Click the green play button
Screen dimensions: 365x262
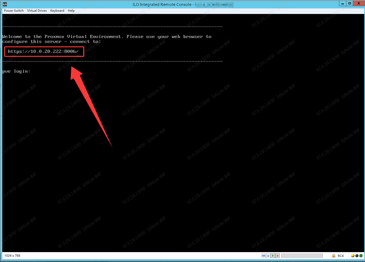pyautogui.click(x=273, y=256)
